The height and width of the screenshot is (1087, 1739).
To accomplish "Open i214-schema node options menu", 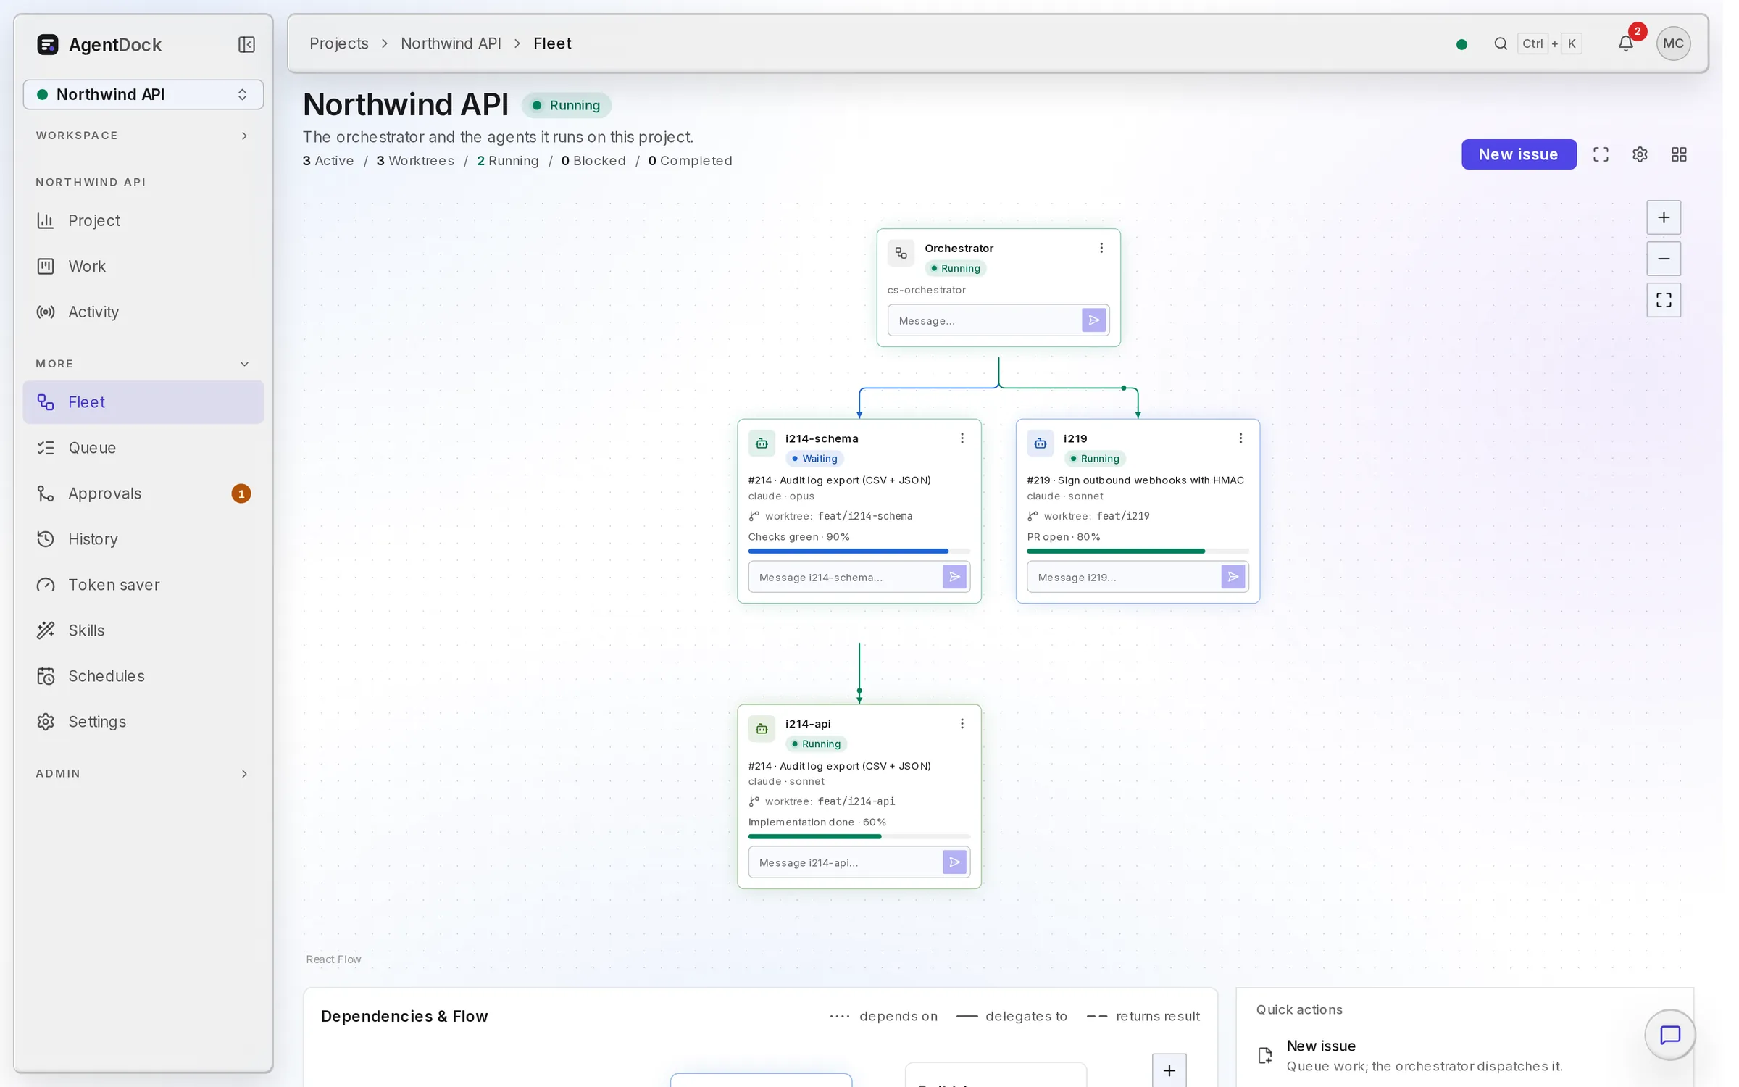I will 962,438.
